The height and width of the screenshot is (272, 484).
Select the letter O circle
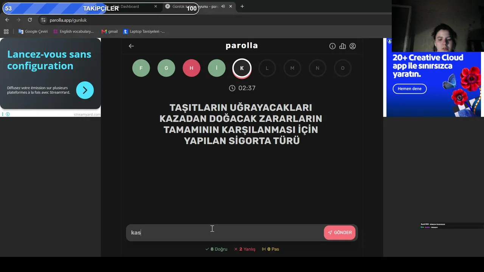(x=343, y=68)
